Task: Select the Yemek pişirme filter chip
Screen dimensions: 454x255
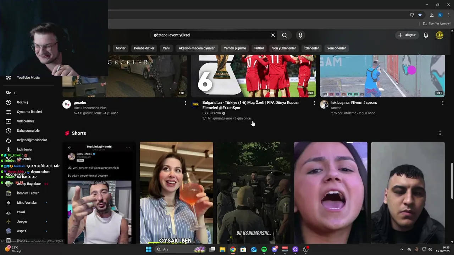Action: pos(235,48)
